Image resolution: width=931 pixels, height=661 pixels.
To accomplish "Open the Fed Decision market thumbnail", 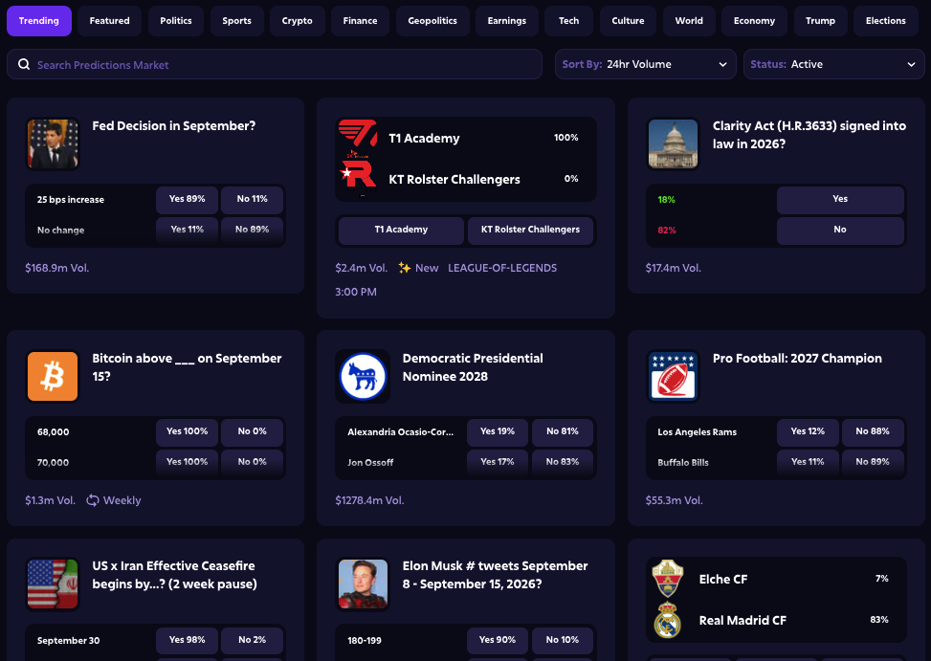I will pos(53,143).
